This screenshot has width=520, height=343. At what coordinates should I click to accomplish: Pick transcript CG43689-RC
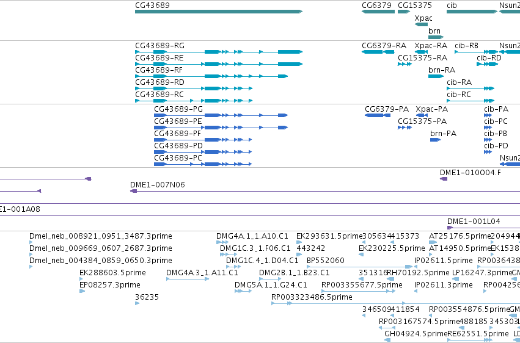coord(159,95)
